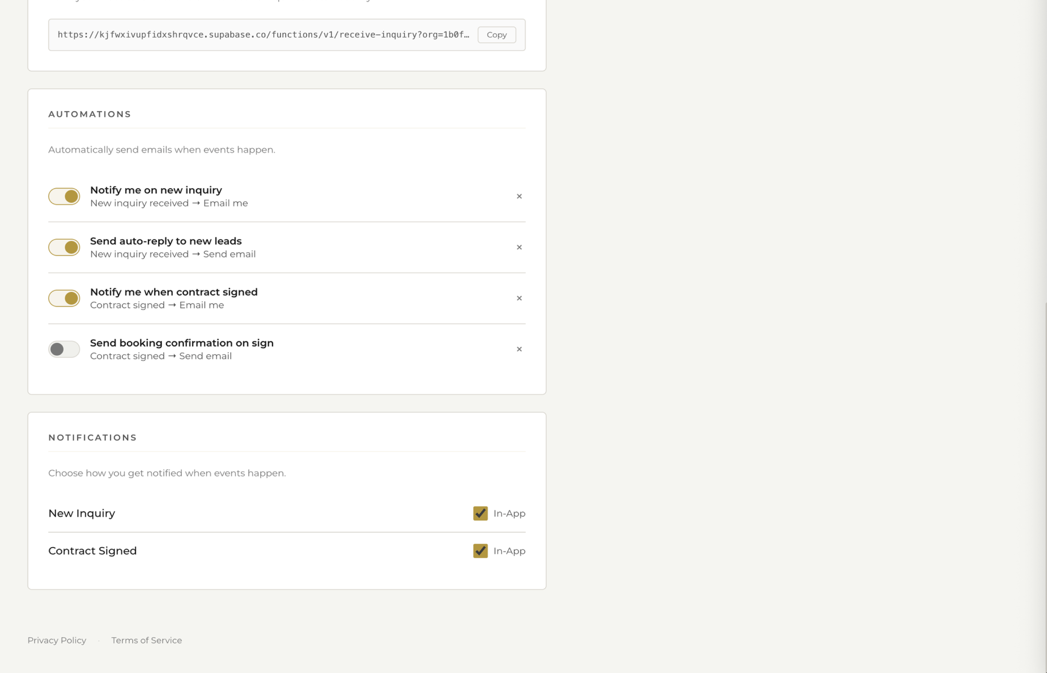This screenshot has width=1047, height=673.
Task: Select the Contract Signed notification label
Action: (x=92, y=551)
